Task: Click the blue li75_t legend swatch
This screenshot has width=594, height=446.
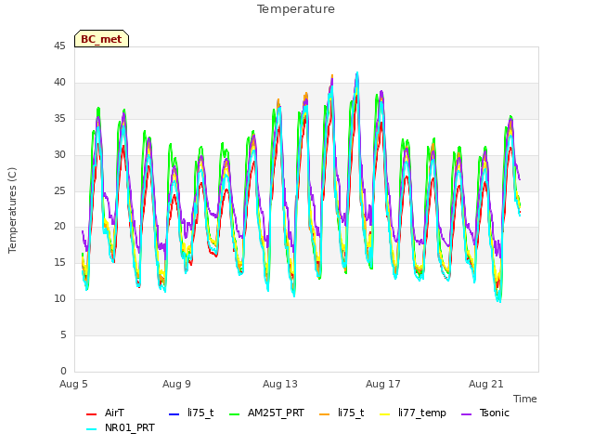Action: pyautogui.click(x=174, y=414)
